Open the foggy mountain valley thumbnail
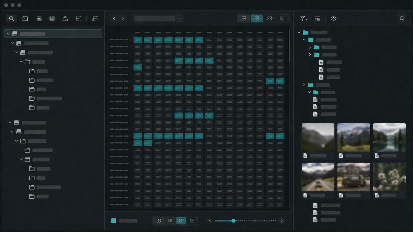This screenshot has height=232, width=413. [318, 137]
